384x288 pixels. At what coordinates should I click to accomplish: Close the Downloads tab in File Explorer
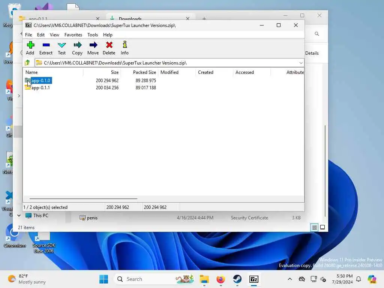(x=187, y=18)
